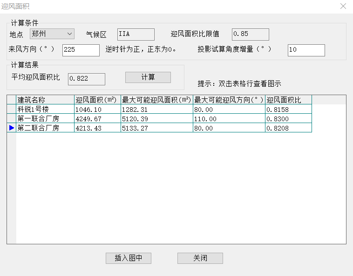Click the 投影试算角度增量 input field
Image resolution: width=353 pixels, height=276 pixels.
306,50
